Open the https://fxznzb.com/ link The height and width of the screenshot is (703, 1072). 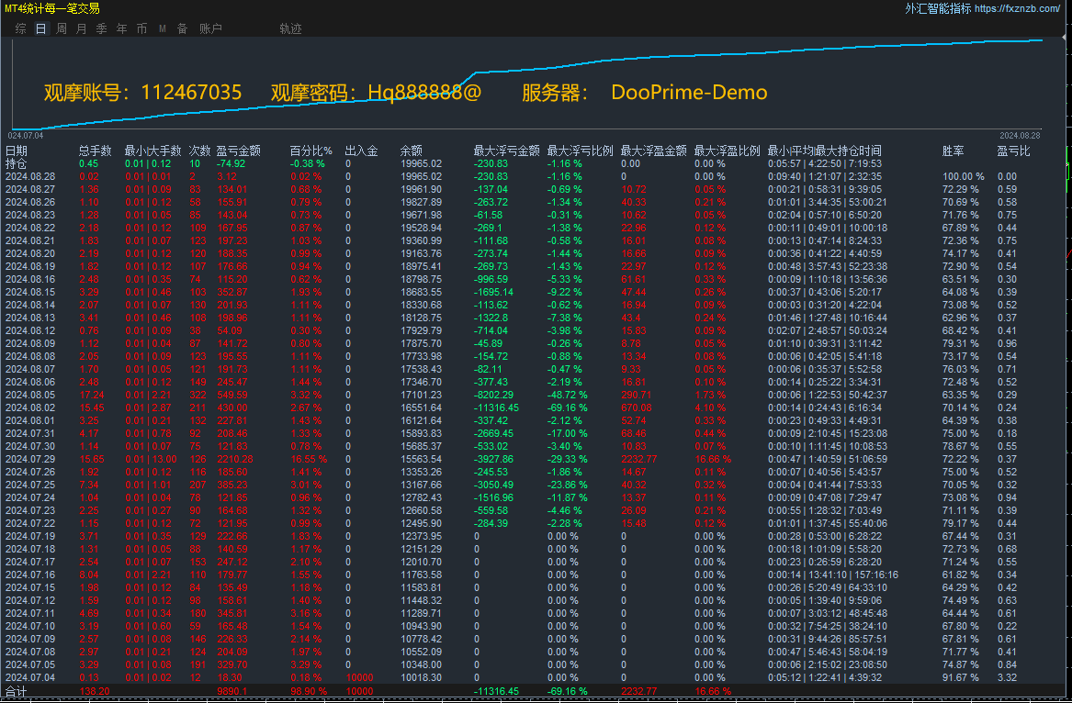click(x=1017, y=9)
